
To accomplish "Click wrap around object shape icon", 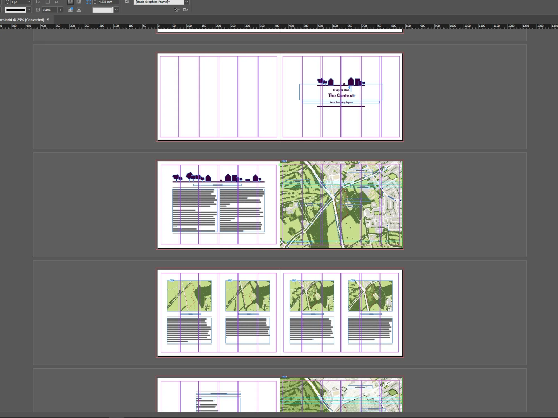I will pyautogui.click(x=70, y=9).
